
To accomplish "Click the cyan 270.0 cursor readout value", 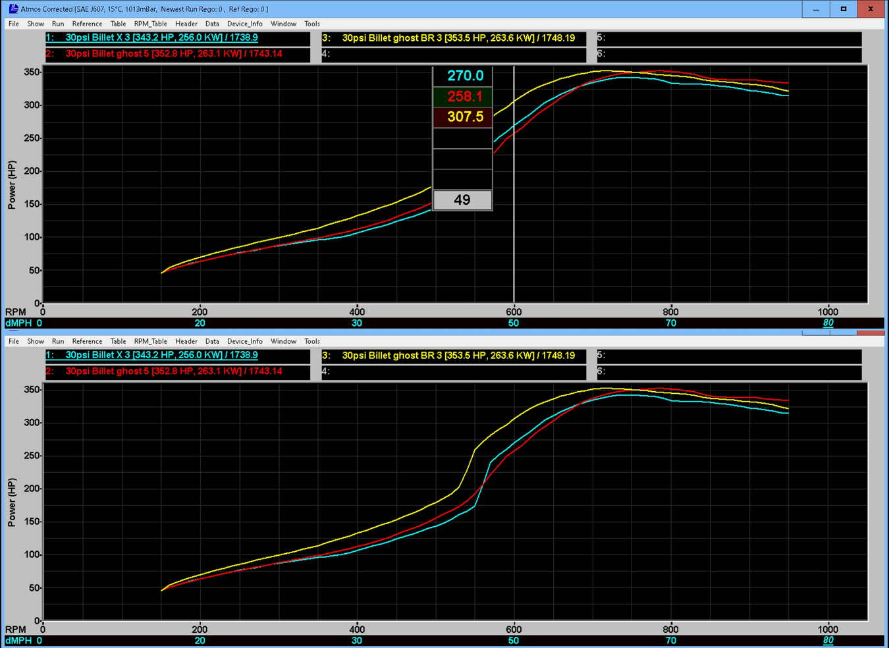I will [465, 76].
